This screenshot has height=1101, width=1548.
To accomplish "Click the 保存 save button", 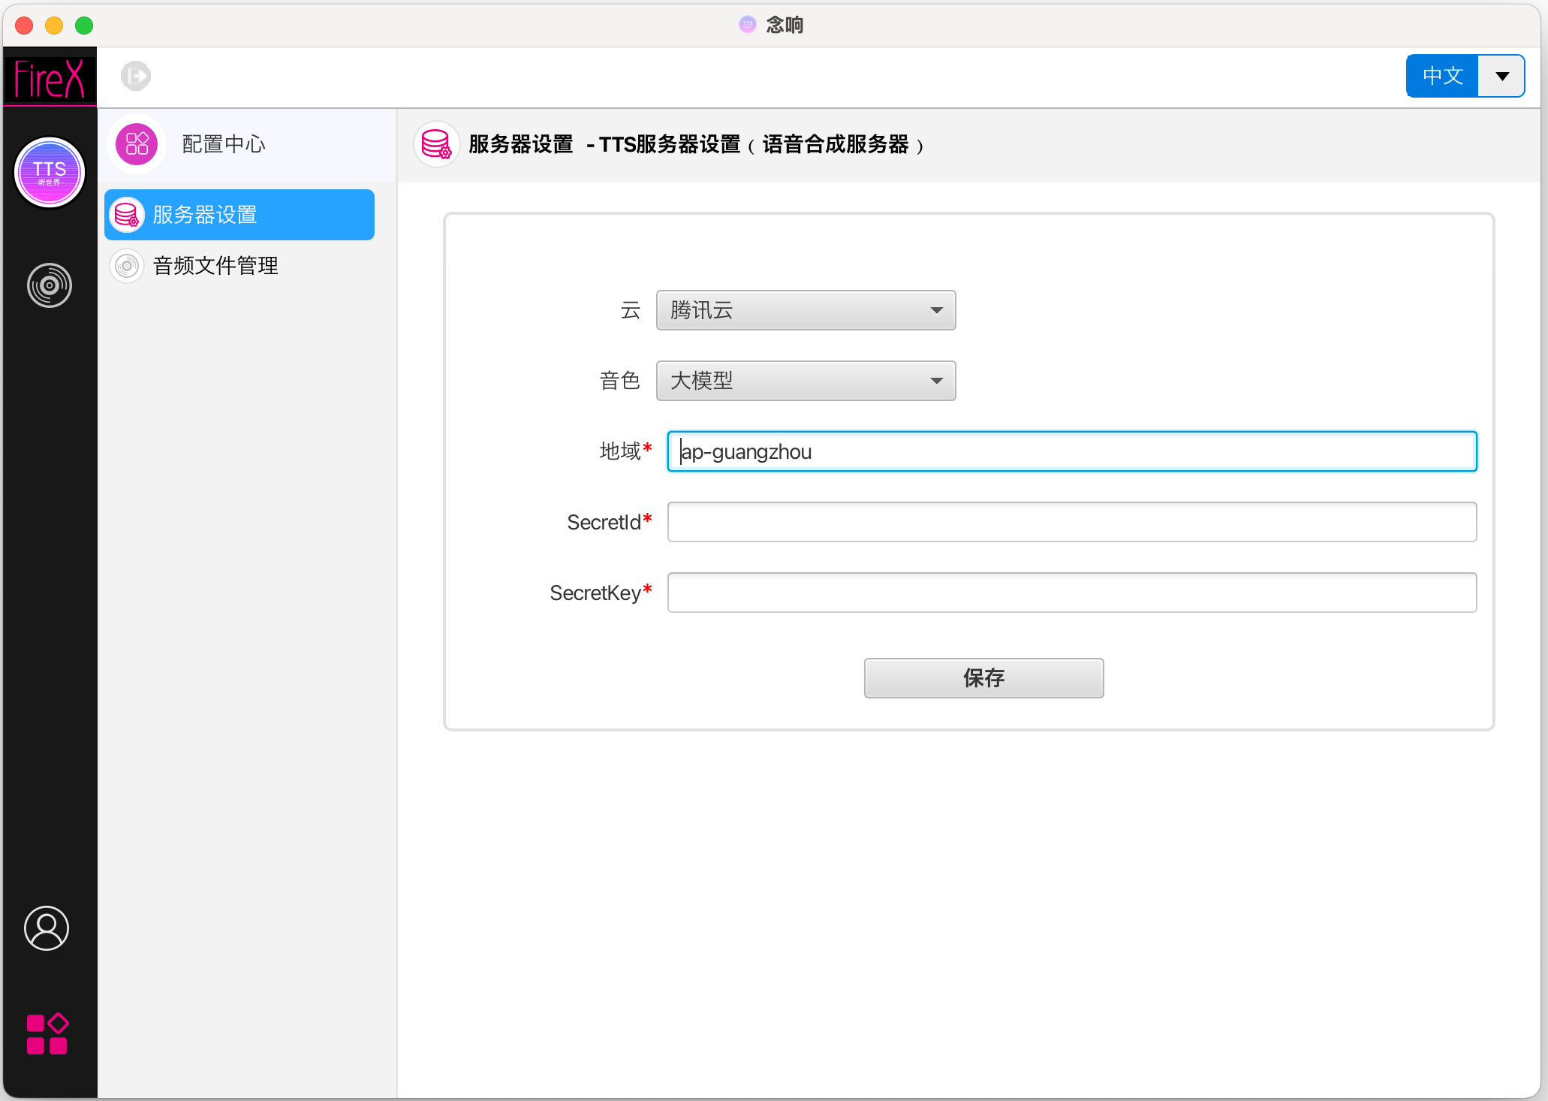I will pyautogui.click(x=983, y=678).
